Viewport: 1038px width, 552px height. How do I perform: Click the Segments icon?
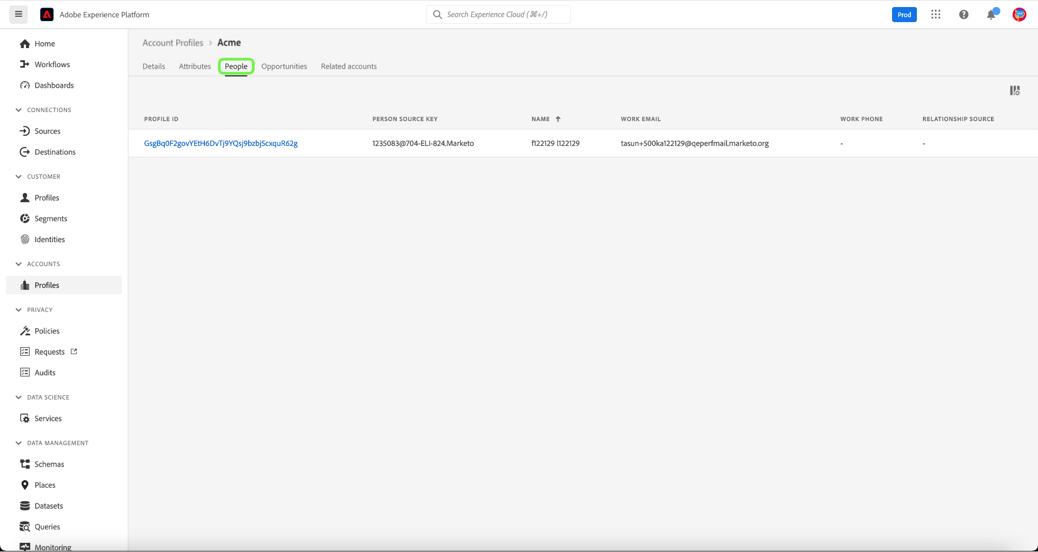[25, 218]
